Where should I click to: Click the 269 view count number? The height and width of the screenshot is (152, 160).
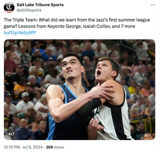[x=49, y=147]
